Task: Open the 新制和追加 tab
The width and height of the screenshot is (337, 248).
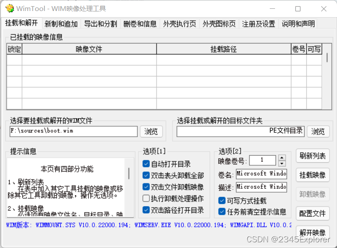Action: coord(61,24)
